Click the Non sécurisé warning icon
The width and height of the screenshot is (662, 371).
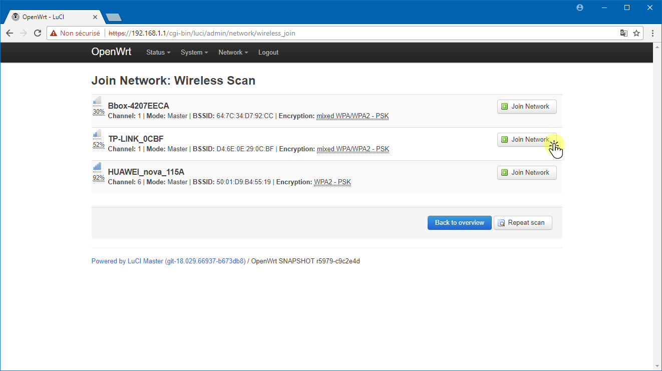(x=54, y=33)
